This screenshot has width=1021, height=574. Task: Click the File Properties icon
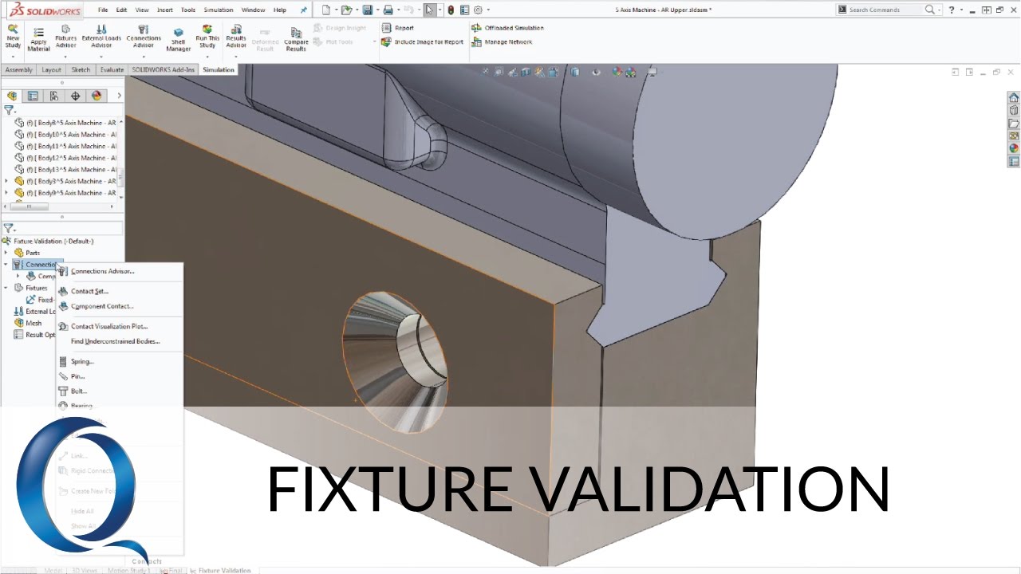tap(465, 10)
